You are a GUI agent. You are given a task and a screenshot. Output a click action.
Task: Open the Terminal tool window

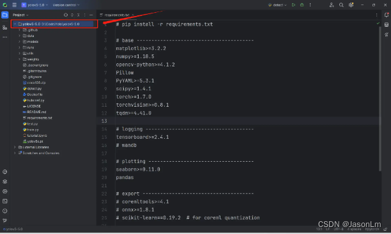[x=4, y=201]
